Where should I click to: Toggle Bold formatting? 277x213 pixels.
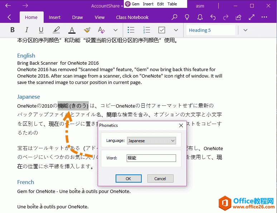coord(13,30)
